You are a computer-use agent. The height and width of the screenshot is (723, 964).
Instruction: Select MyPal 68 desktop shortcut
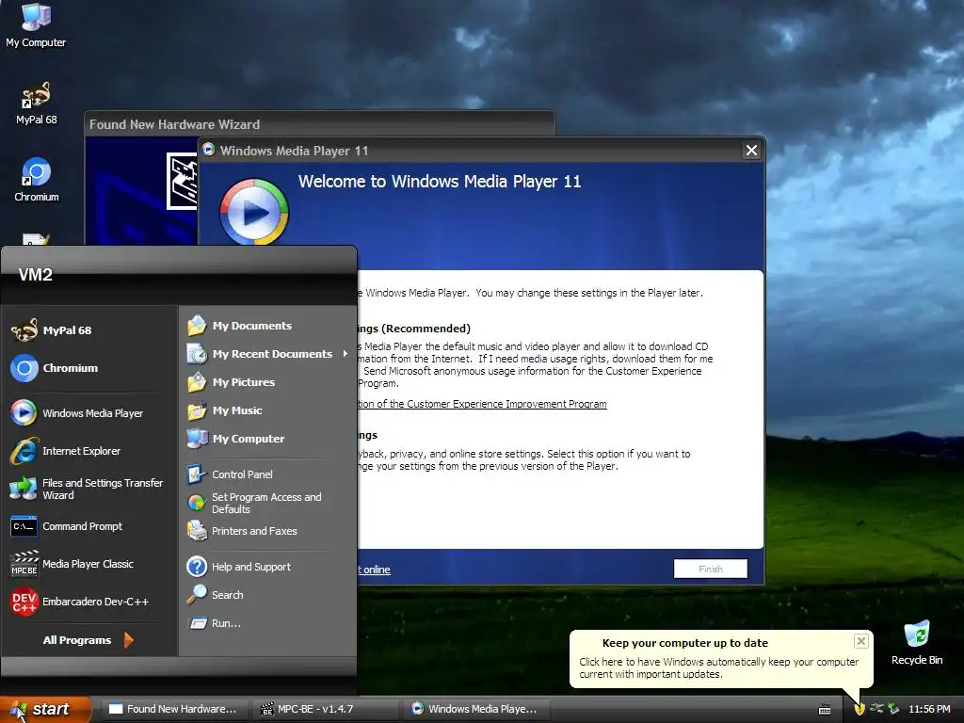(37, 104)
